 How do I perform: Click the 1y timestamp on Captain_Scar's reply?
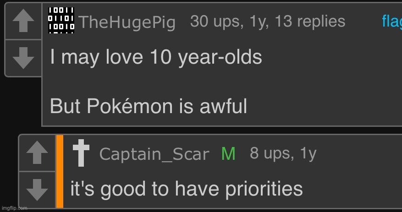[308, 154]
